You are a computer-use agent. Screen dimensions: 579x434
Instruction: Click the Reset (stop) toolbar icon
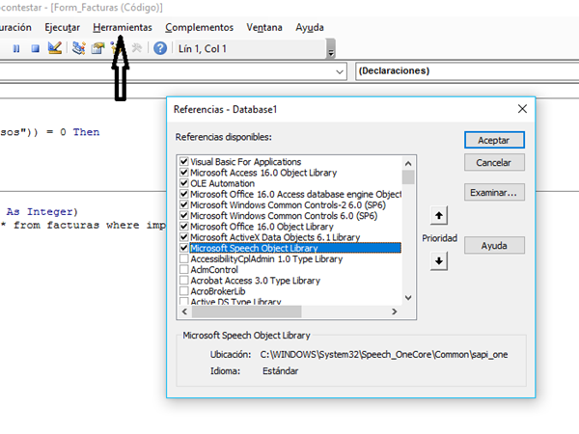click(x=35, y=48)
